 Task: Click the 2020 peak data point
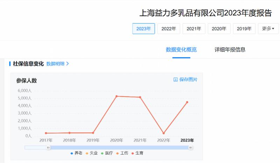click(117, 96)
